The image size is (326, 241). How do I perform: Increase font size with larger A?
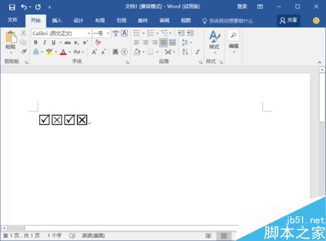pos(95,52)
